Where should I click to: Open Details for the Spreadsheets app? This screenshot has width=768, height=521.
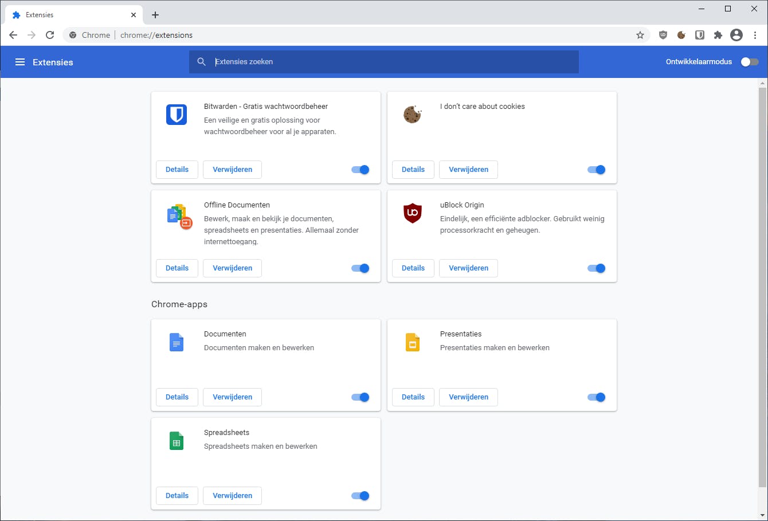tap(177, 496)
